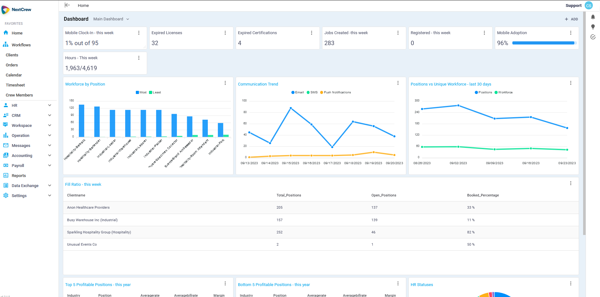Click the Mobile Adoption progress bar
The width and height of the screenshot is (600, 297).
pos(544,43)
